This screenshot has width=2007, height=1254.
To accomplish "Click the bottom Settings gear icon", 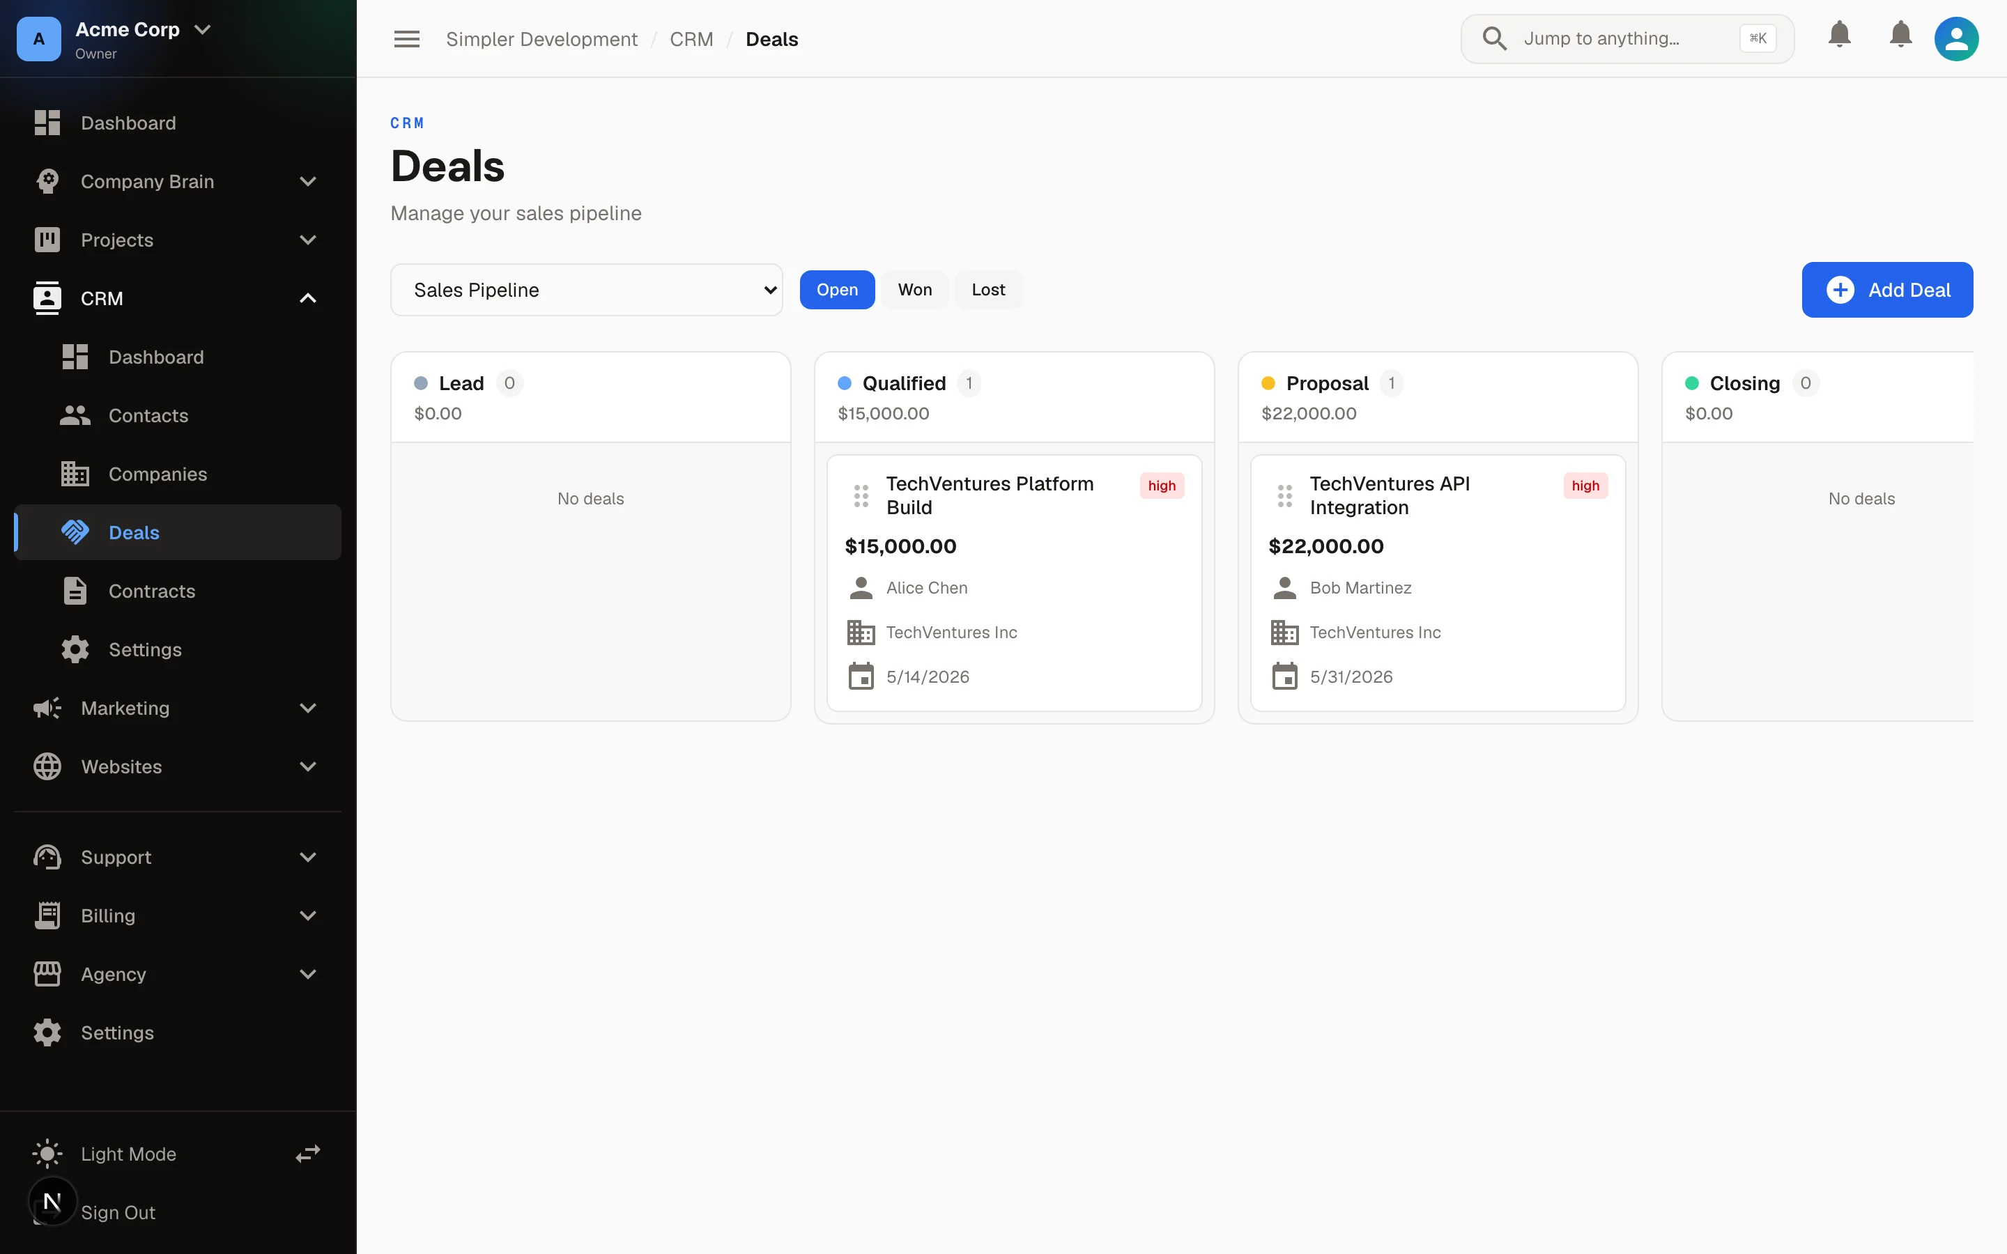I will click(47, 1032).
